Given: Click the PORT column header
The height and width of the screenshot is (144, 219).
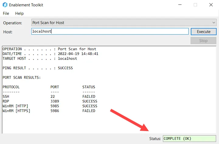Looking at the screenshot, I should click(55, 87).
